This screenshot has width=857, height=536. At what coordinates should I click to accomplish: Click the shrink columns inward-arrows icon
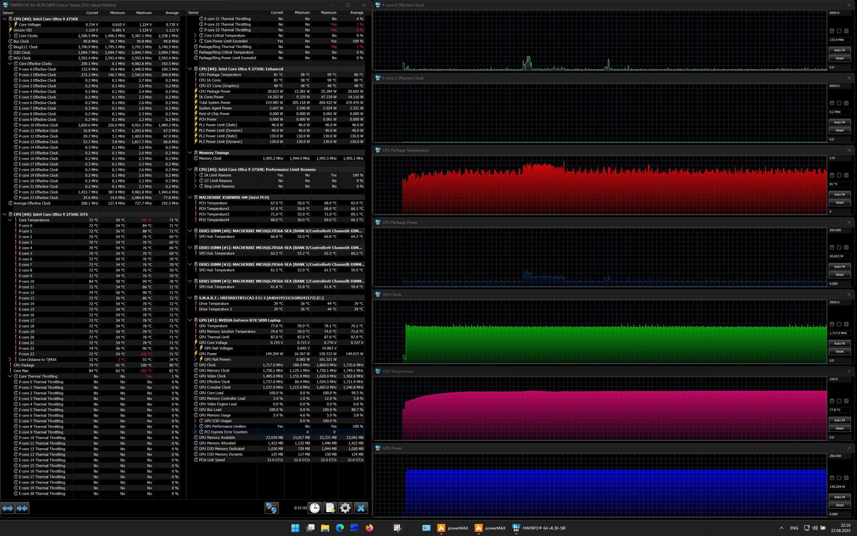[x=22, y=508]
